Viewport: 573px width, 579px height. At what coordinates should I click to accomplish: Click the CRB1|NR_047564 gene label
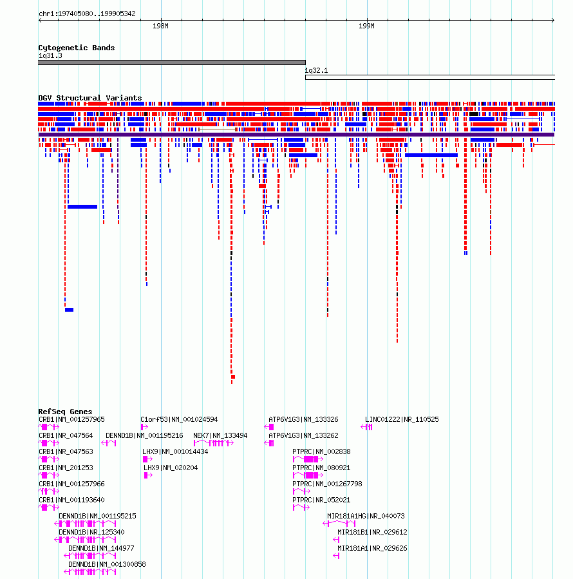[x=66, y=436]
